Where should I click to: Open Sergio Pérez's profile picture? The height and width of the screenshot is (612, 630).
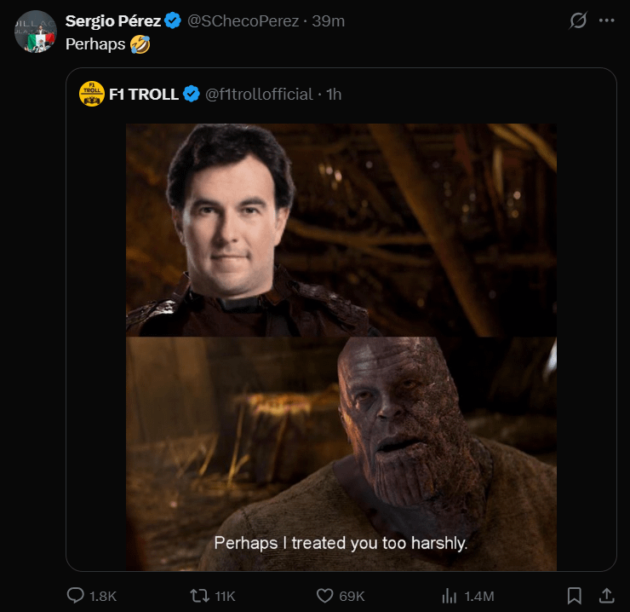point(35,32)
